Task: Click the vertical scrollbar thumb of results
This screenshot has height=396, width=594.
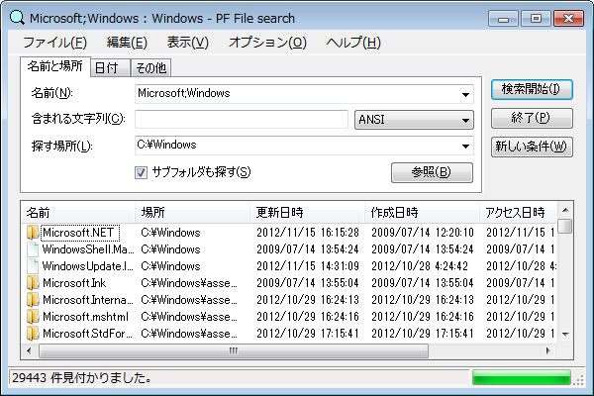Action: click(565, 227)
